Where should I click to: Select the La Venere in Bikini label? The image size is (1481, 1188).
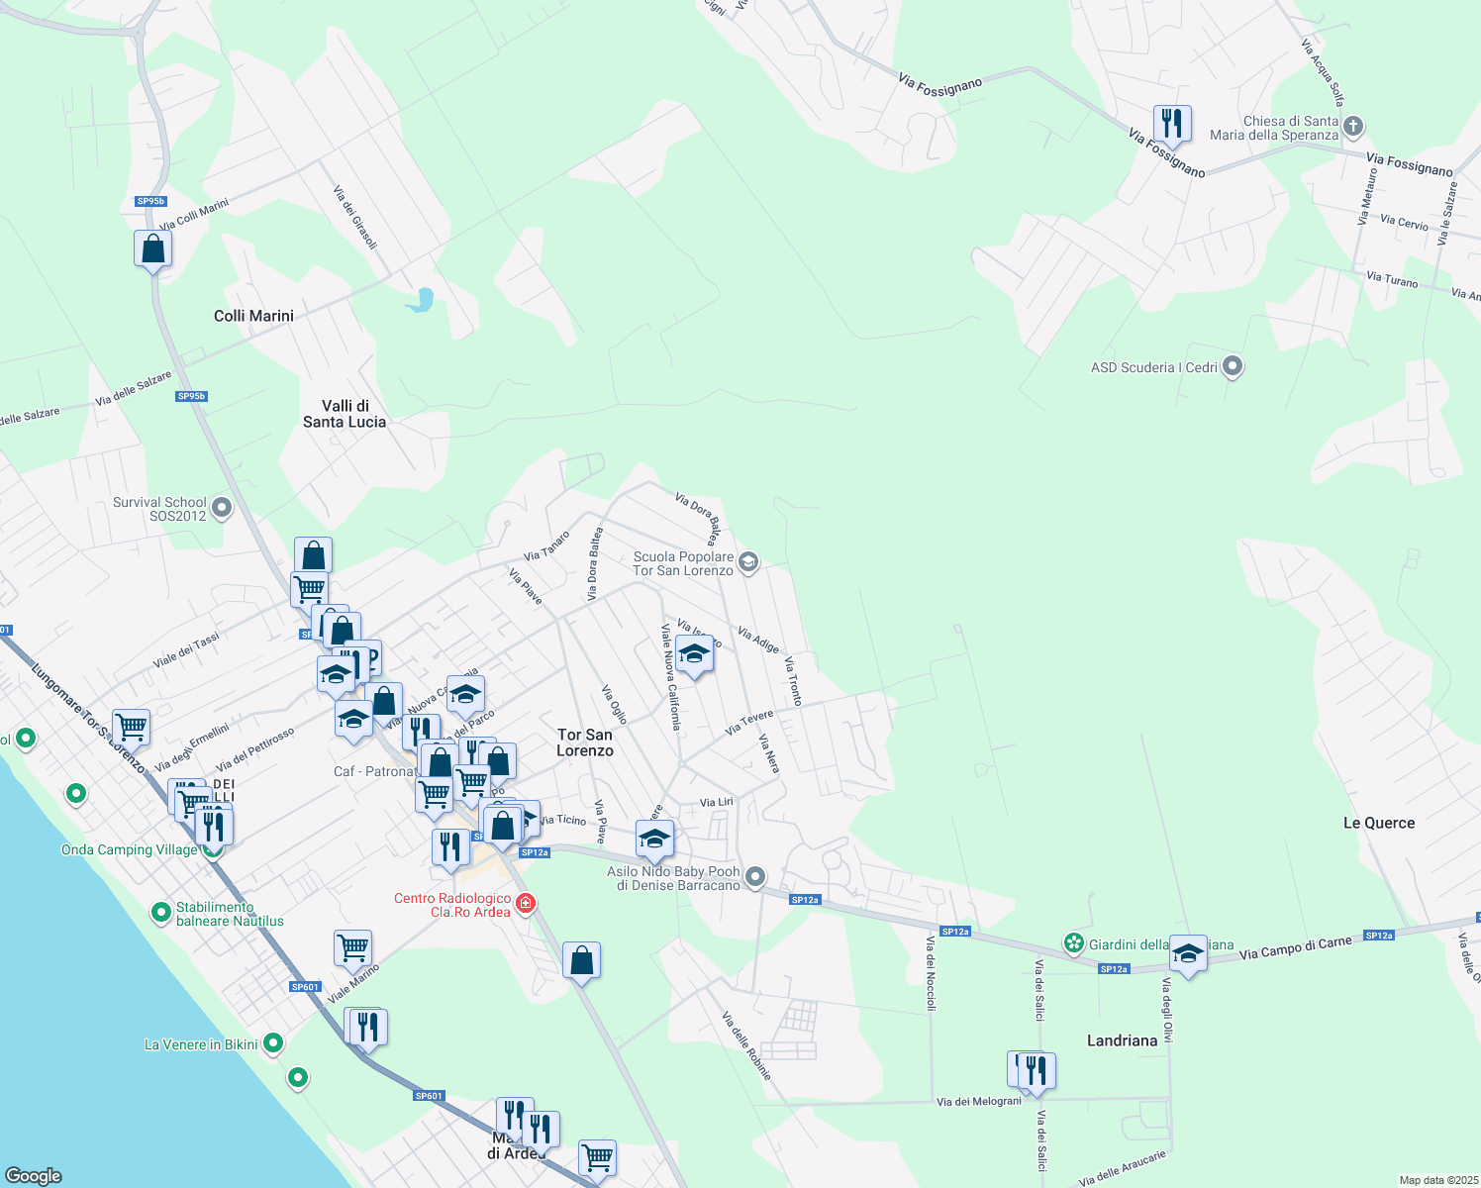(x=200, y=1043)
